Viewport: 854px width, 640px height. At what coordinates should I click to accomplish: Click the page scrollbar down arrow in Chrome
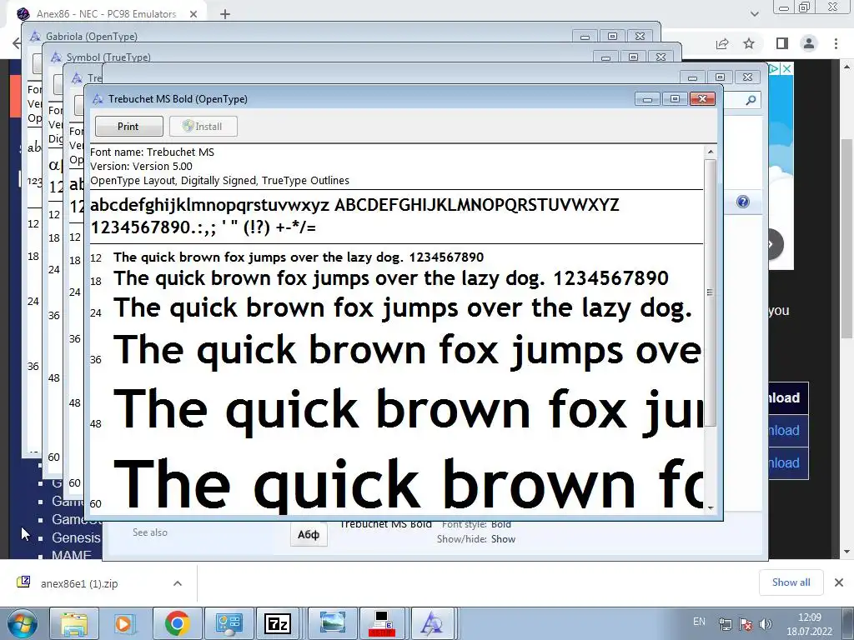[x=847, y=552]
